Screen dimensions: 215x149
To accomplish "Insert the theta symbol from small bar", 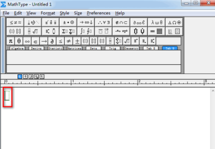I will point(19,41).
